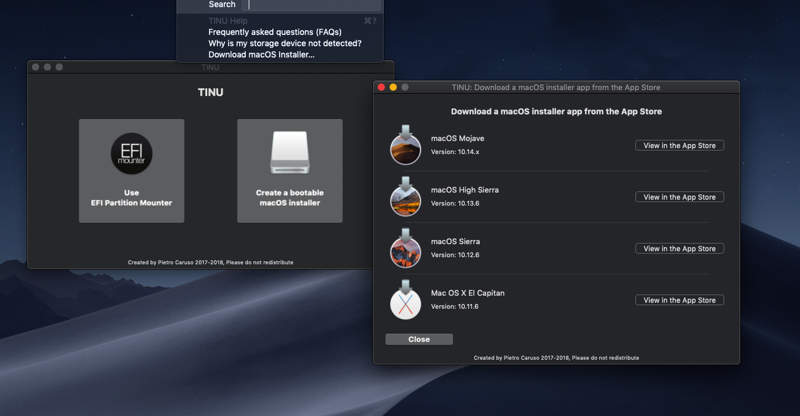This screenshot has height=416, width=800.
Task: Click the macOS High Sierra installer icon
Action: coord(406,197)
